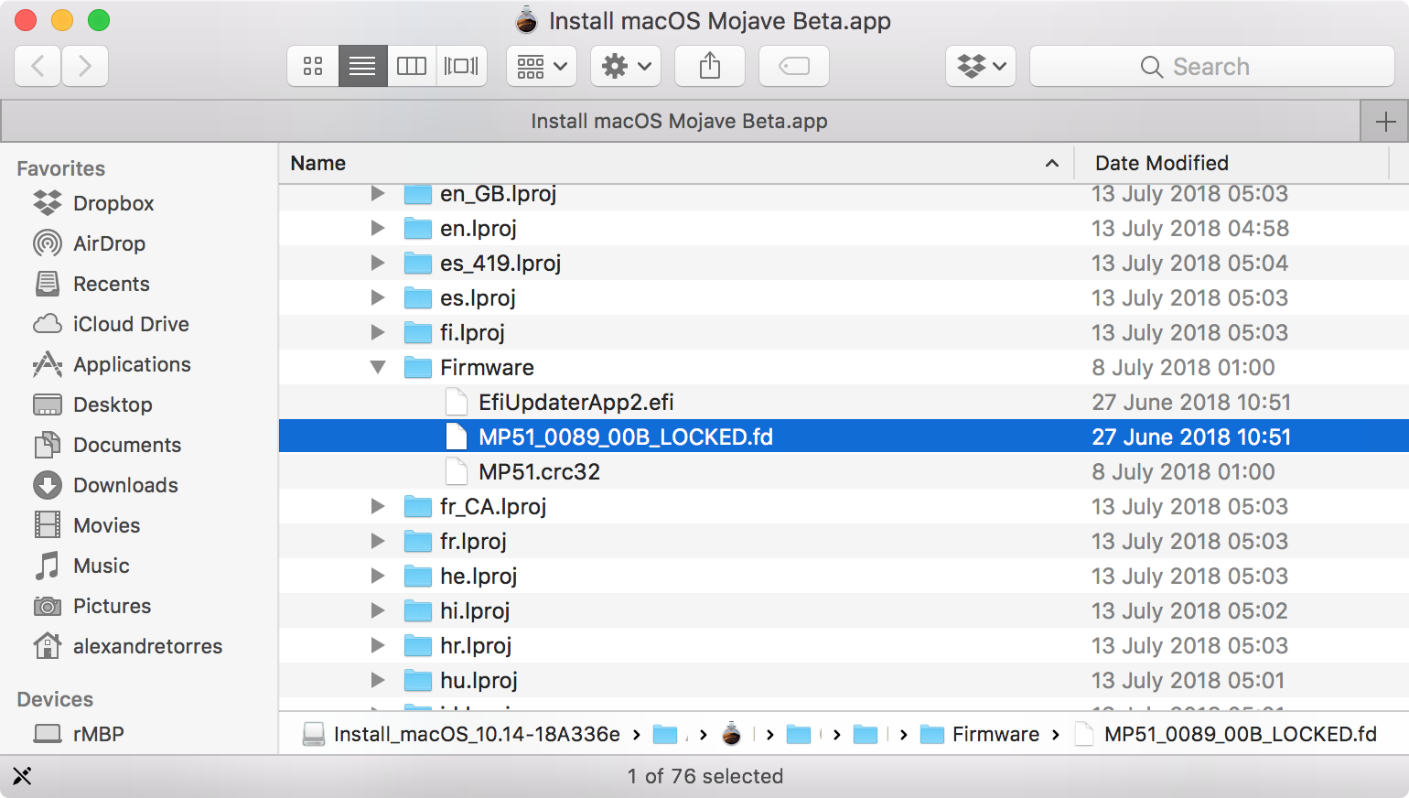Select the Firmware folder row
The image size is (1409, 798).
pyautogui.click(x=844, y=367)
